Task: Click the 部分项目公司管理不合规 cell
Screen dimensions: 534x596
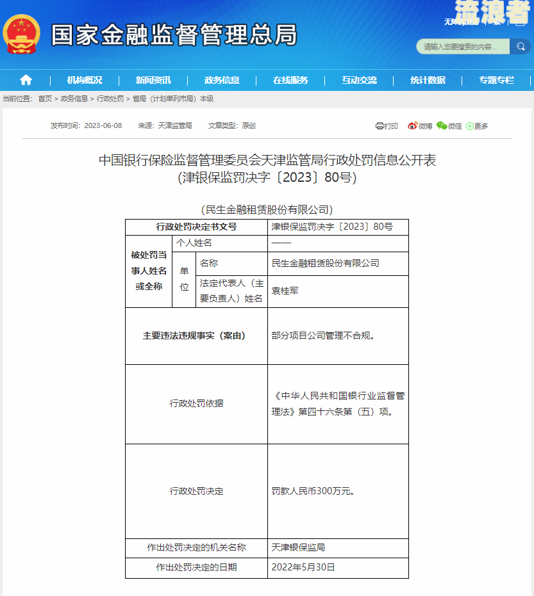Action: 338,336
